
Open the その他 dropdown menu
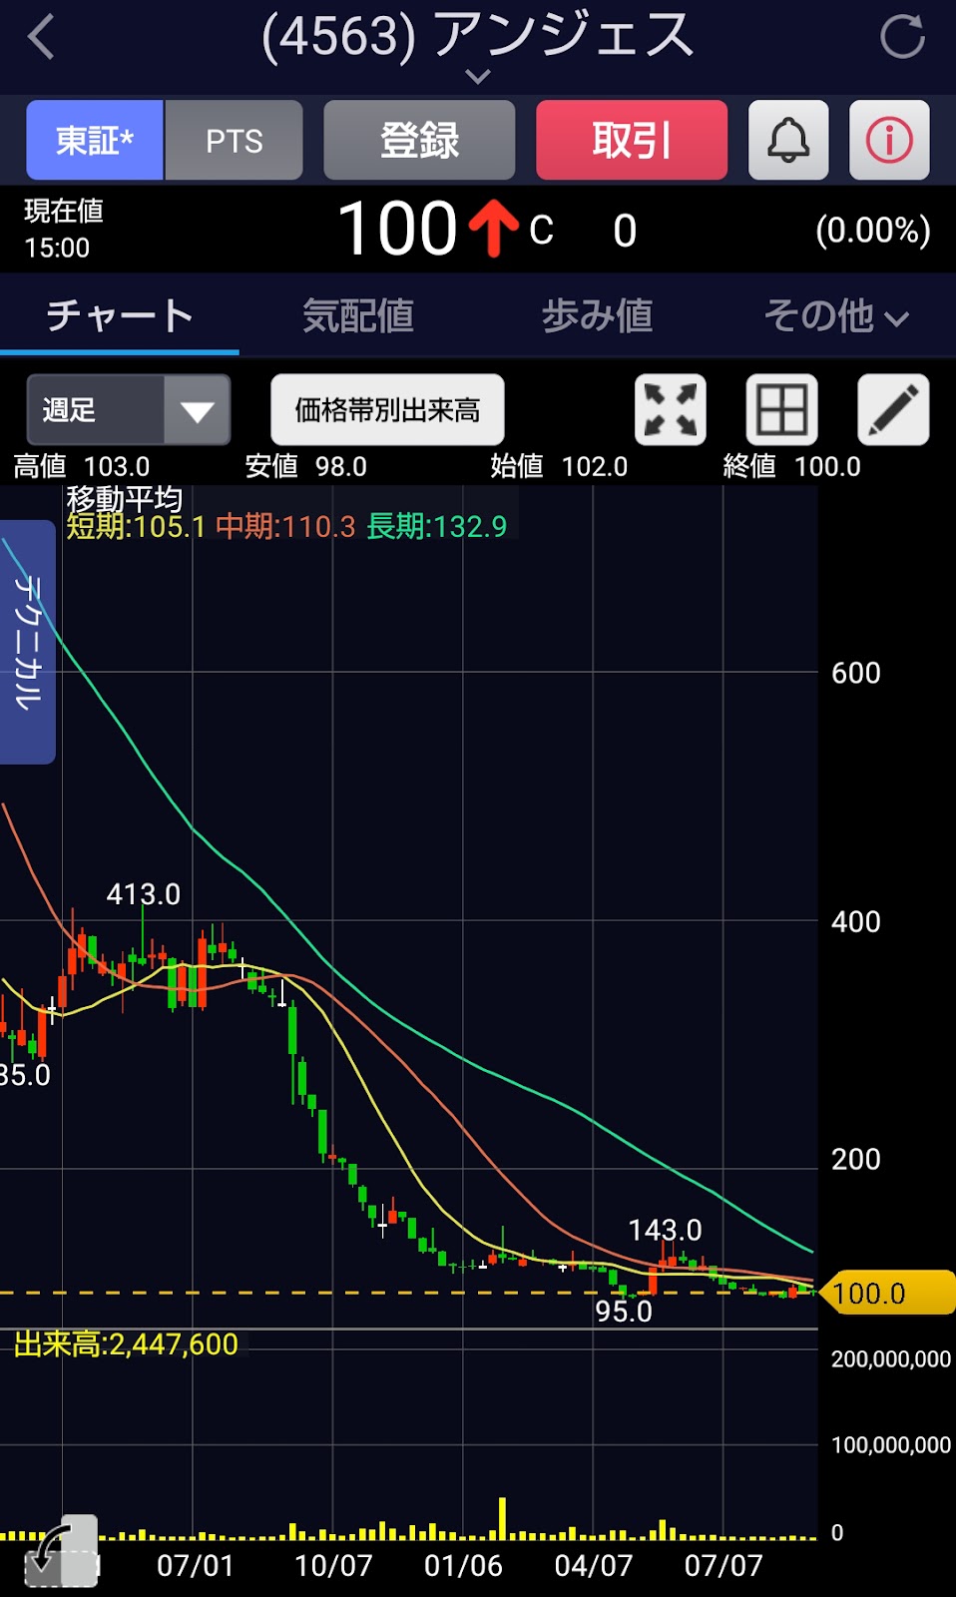coord(836,316)
